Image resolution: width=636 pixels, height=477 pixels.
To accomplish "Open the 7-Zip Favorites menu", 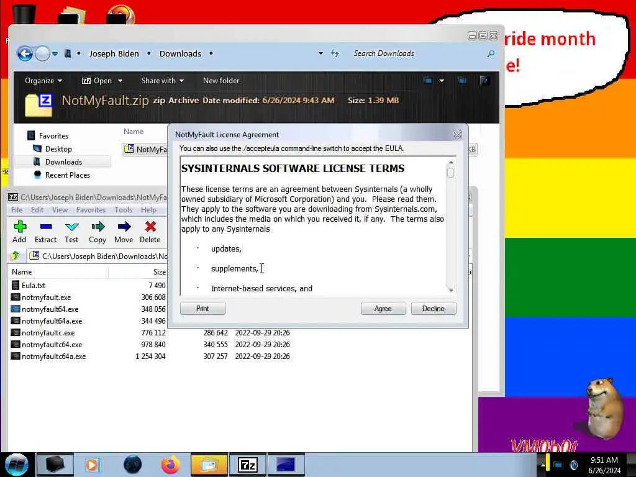I will pyautogui.click(x=91, y=210).
